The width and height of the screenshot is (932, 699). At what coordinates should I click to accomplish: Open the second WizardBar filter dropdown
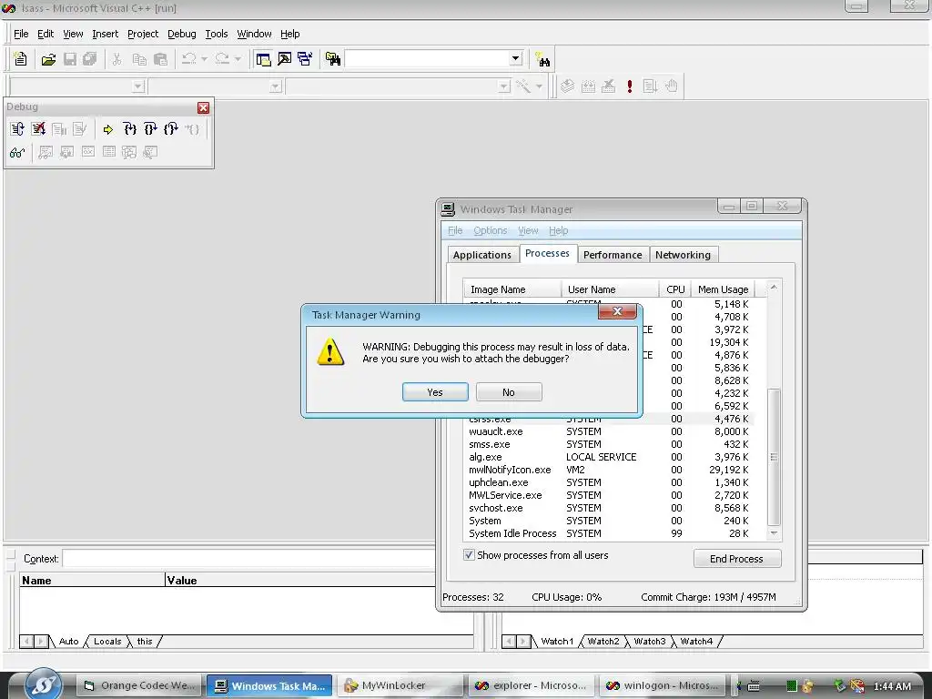click(275, 86)
